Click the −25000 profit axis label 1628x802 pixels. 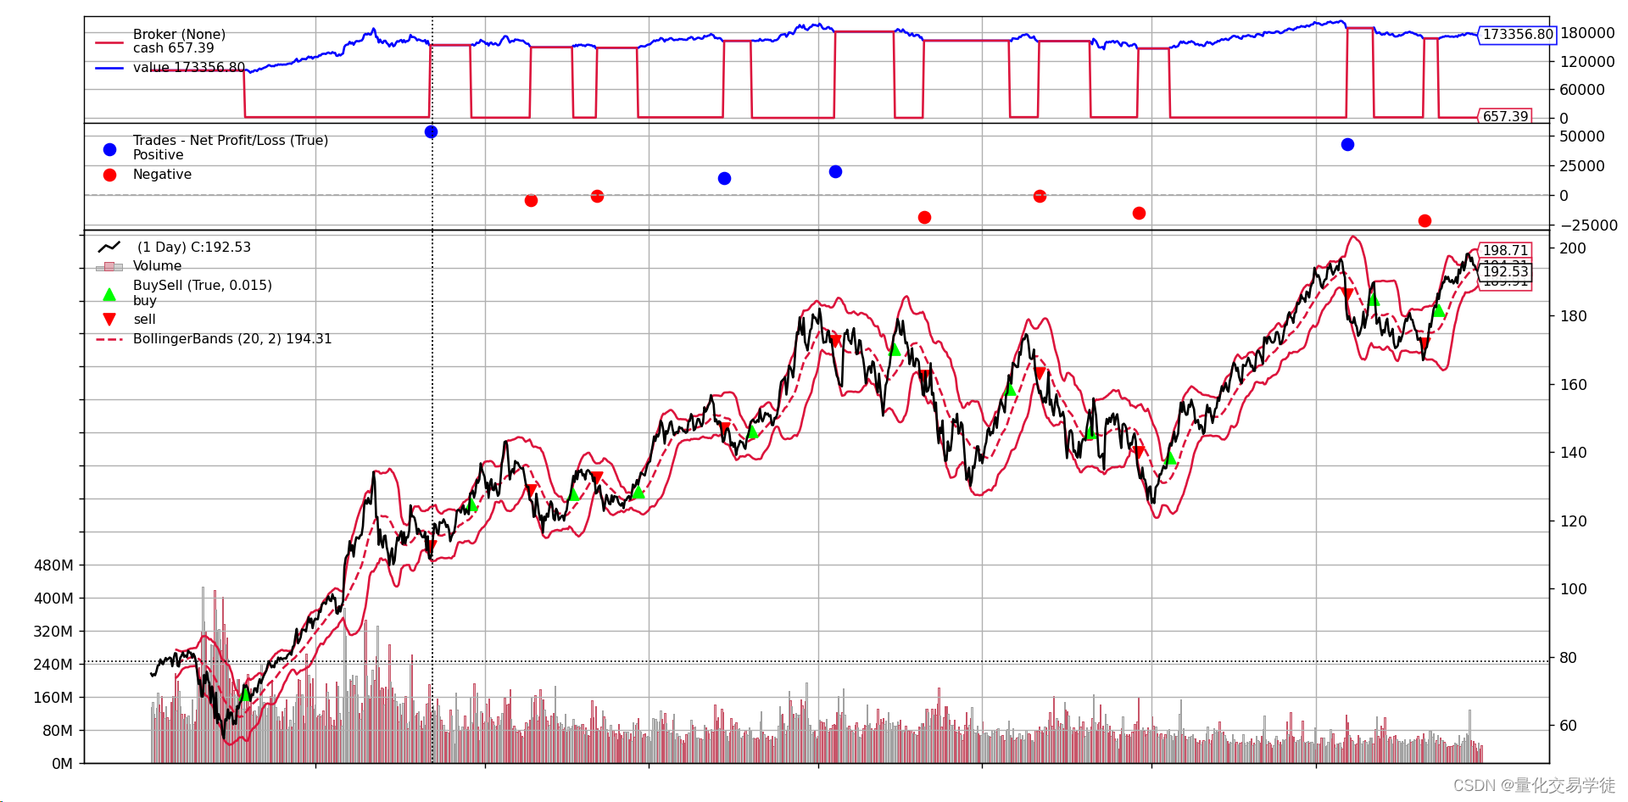click(1589, 225)
